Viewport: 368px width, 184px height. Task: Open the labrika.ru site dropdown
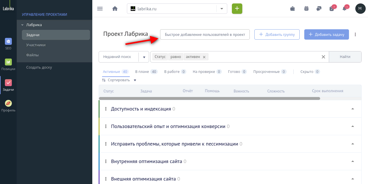[x=222, y=9]
